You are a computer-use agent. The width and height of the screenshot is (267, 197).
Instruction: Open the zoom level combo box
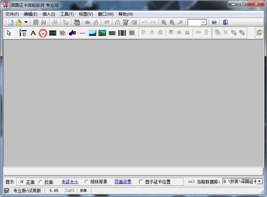(203, 22)
